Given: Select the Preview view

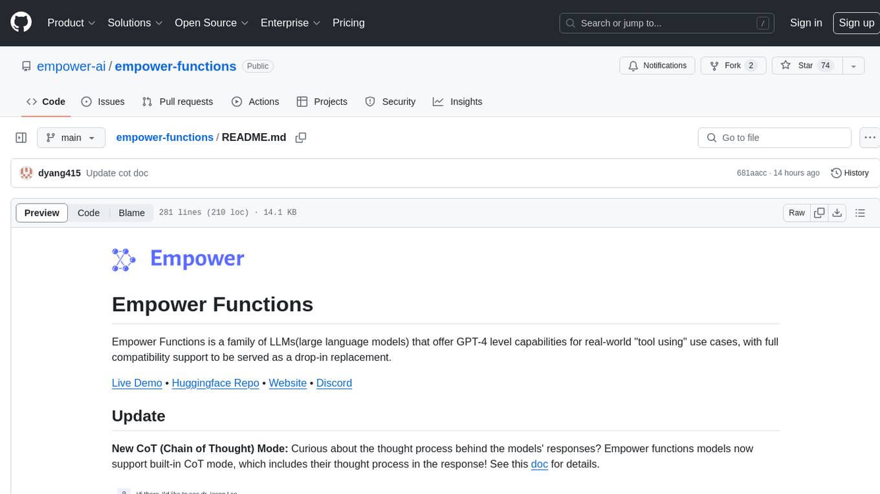Looking at the screenshot, I should pos(42,213).
